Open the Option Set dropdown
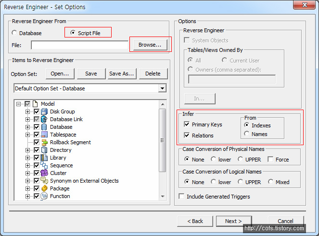This screenshot has width=319, height=236. (162, 88)
